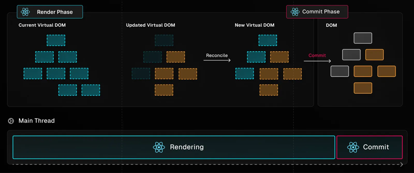
Task: Click the "New Virtual DOM" heading
Action: click(x=255, y=25)
